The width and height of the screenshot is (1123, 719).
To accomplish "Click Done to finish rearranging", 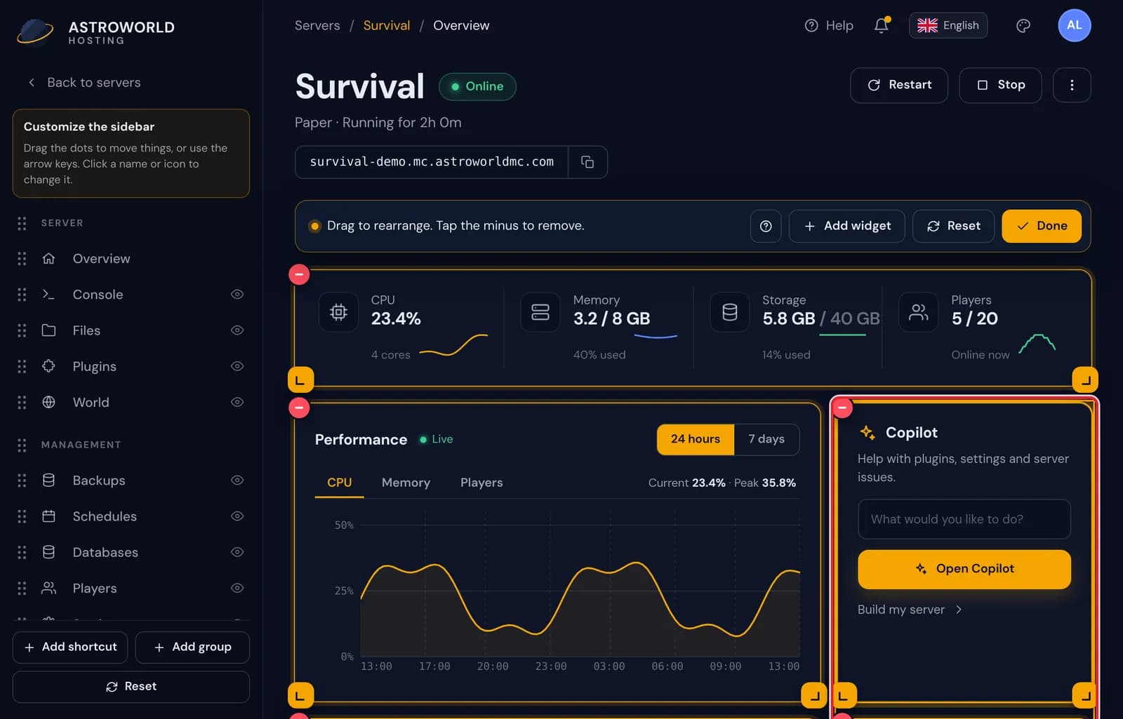I will [x=1042, y=226].
